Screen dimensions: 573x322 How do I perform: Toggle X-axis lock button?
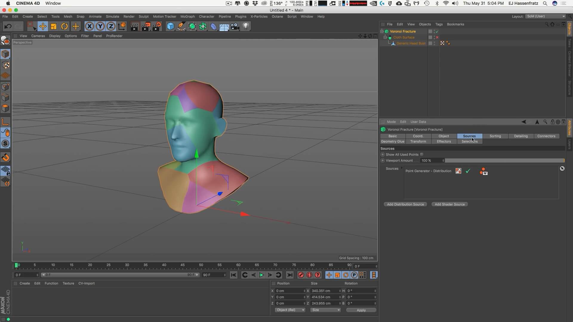[89, 27]
